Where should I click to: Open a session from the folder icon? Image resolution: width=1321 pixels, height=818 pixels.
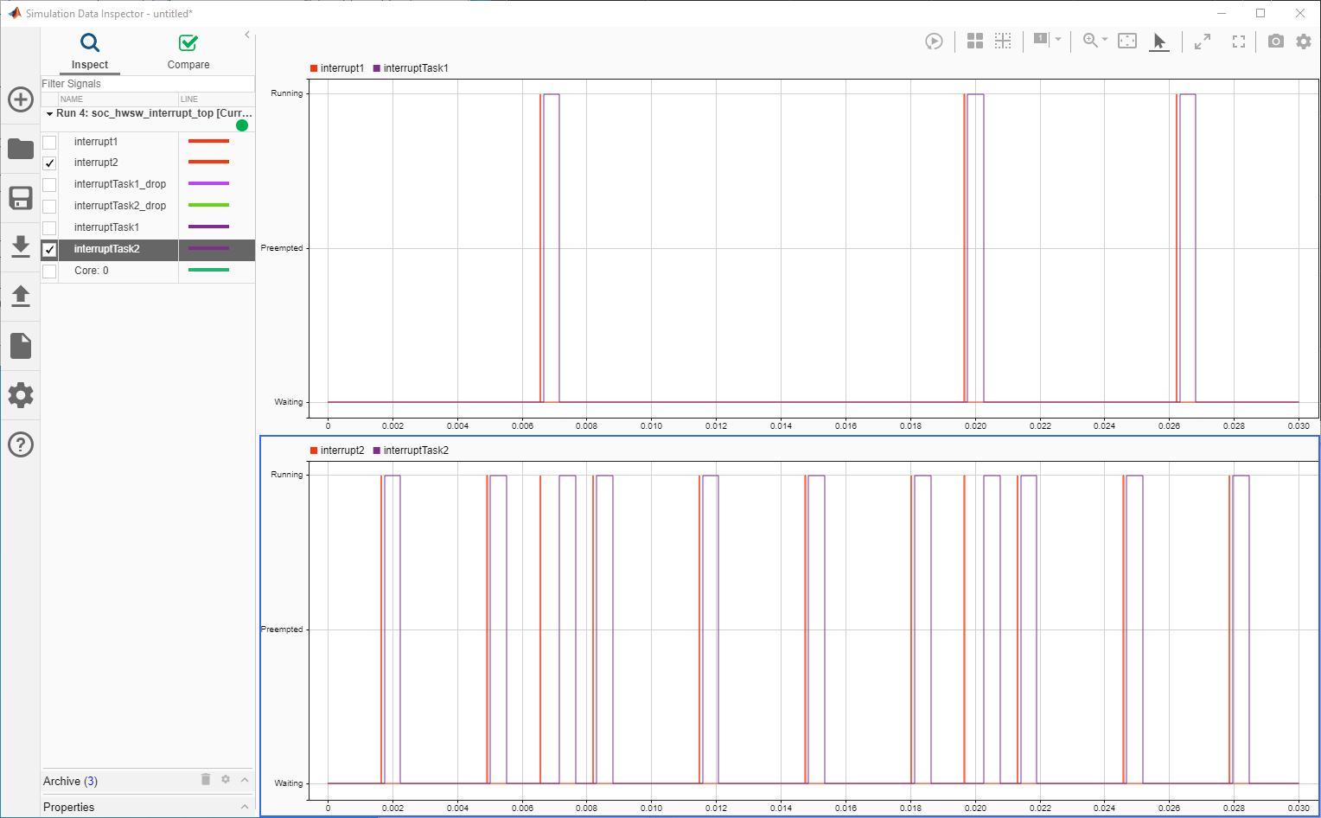tap(20, 149)
